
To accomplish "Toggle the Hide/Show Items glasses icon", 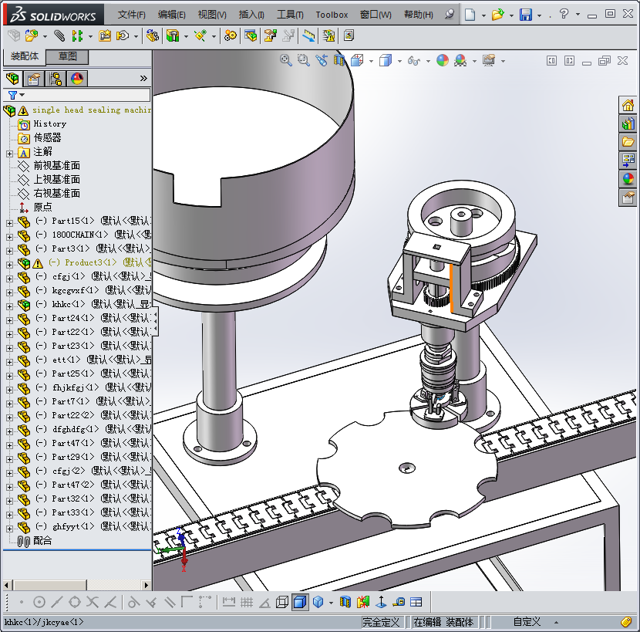I will [x=414, y=60].
